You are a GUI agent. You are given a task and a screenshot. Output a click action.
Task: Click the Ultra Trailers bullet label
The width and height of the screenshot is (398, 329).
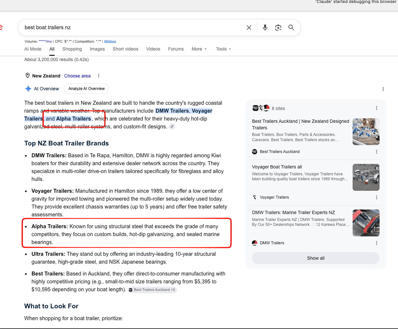48,254
